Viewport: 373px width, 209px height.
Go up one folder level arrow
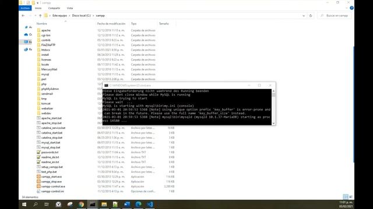[x=40, y=16]
